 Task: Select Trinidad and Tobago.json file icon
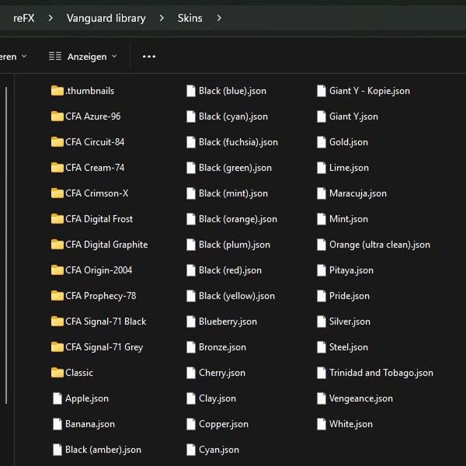click(x=322, y=373)
